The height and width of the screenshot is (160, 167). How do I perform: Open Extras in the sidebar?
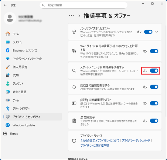pyautogui.click(x=32, y=133)
